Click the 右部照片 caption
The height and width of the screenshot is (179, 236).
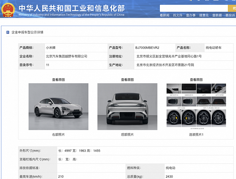(x=58, y=134)
